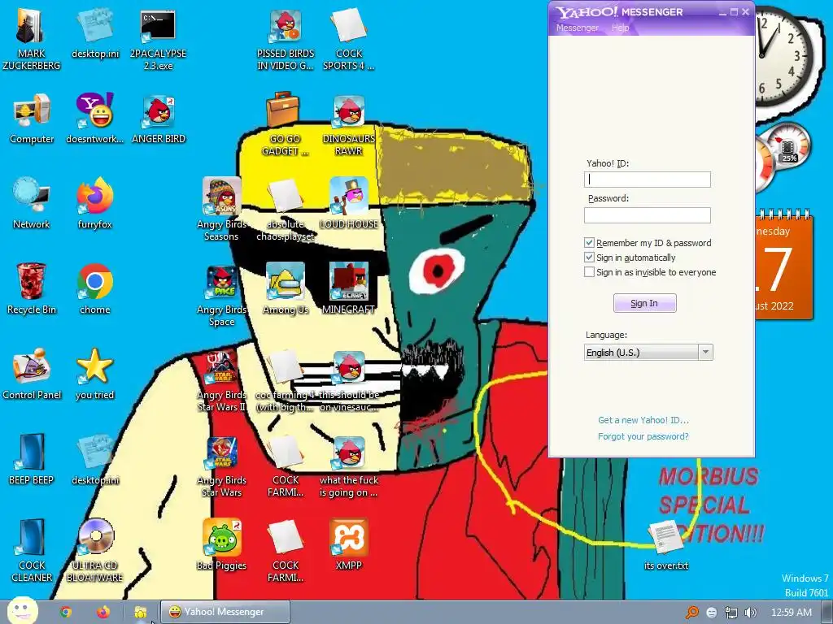Launch Firefox from the taskbar
Viewport: 833px width, 624px height.
click(103, 612)
